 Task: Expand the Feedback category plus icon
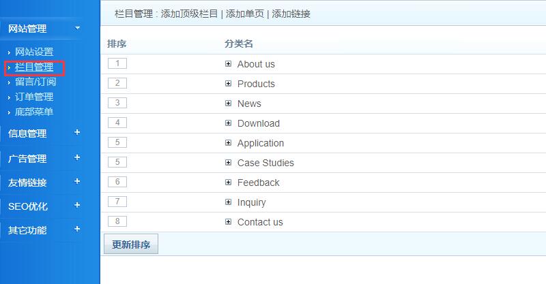coord(228,183)
